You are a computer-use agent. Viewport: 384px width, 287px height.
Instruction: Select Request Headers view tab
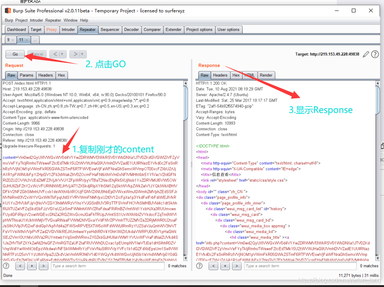pos(45,75)
